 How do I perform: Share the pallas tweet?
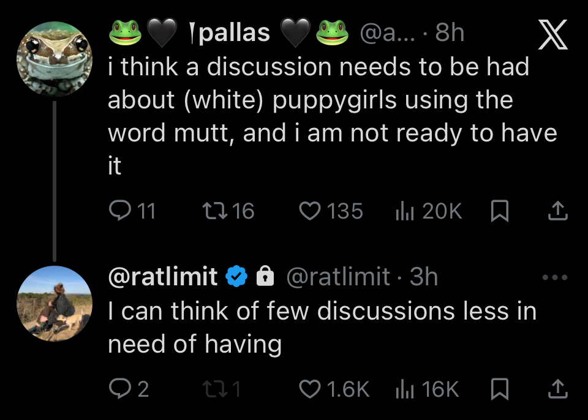(x=558, y=211)
